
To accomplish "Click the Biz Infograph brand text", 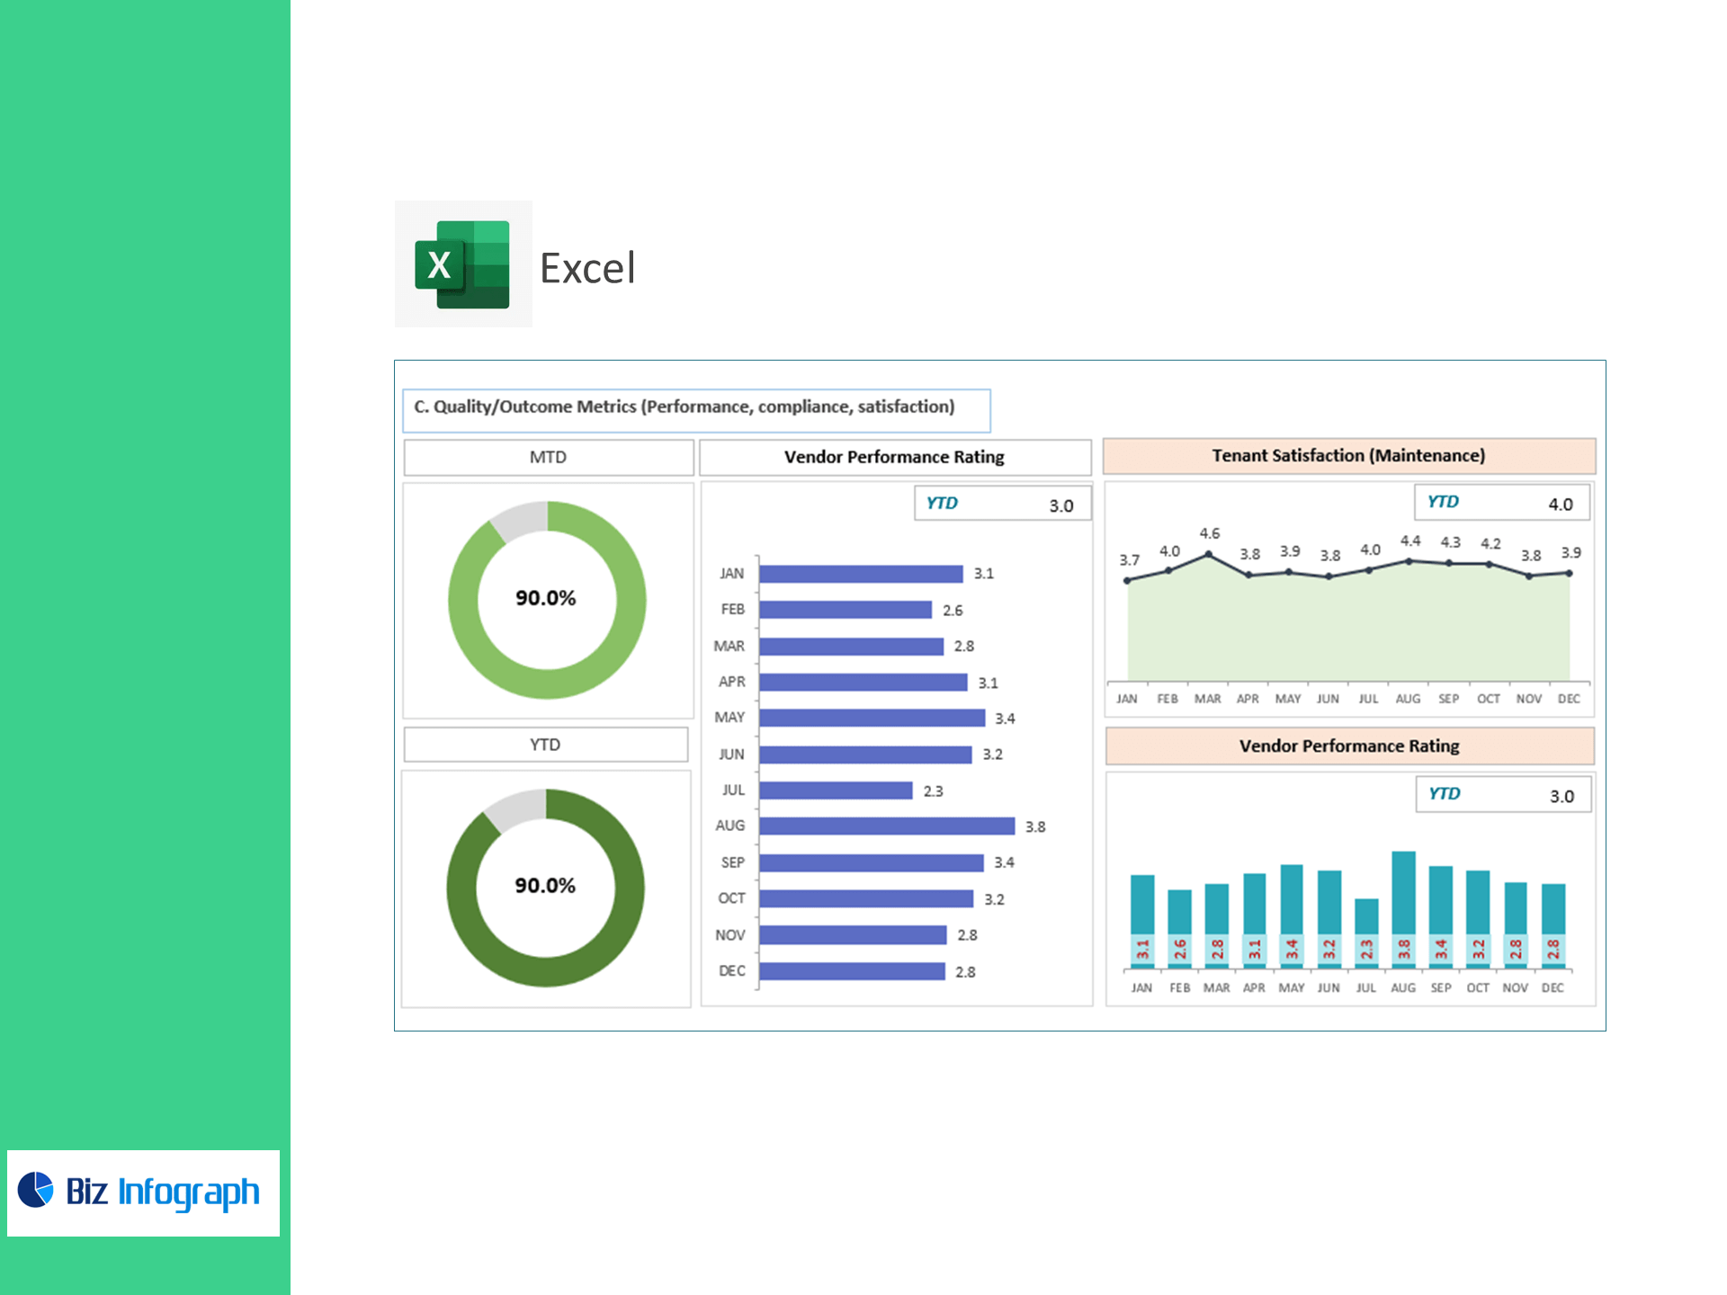I will (163, 1192).
